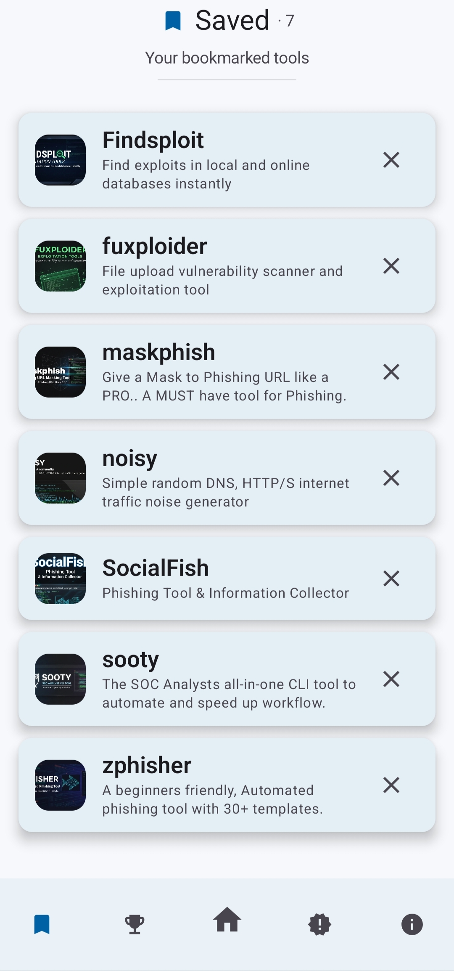Viewport: 454px width, 971px height.
Task: Open the Saved bookmarks tab
Action: point(42,924)
